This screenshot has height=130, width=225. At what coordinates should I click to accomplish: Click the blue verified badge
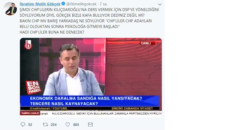63,4
